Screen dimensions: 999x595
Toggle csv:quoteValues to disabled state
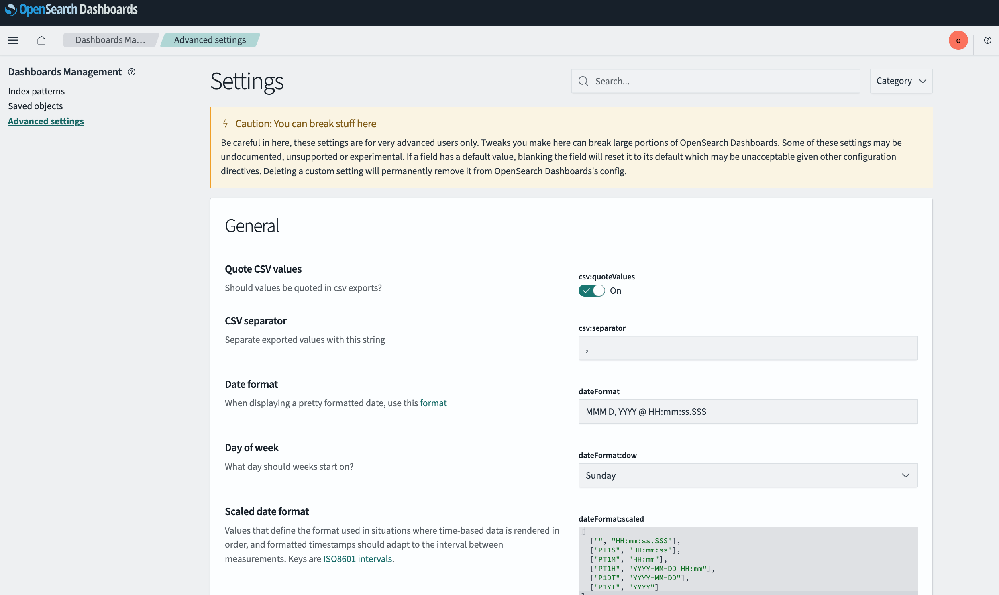592,290
